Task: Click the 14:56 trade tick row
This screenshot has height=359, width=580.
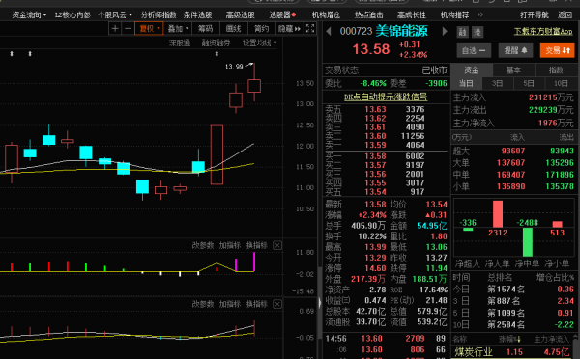Action: pos(385,339)
